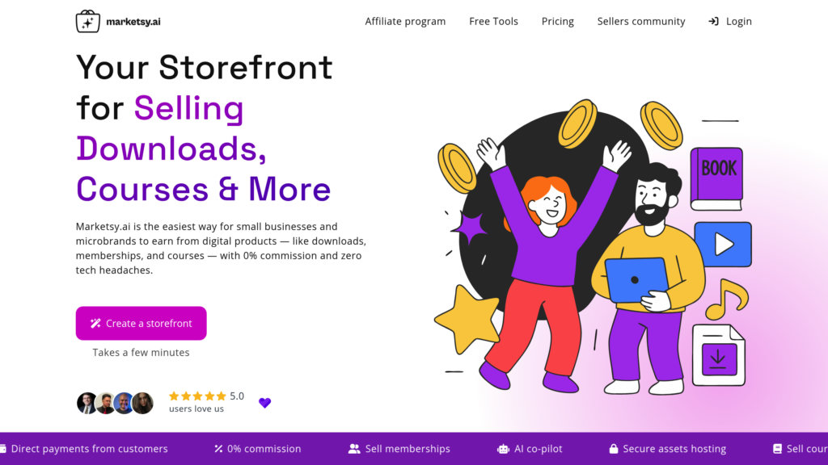Click the purple BOOK illustration icon
The width and height of the screenshot is (828, 465).
click(x=716, y=179)
